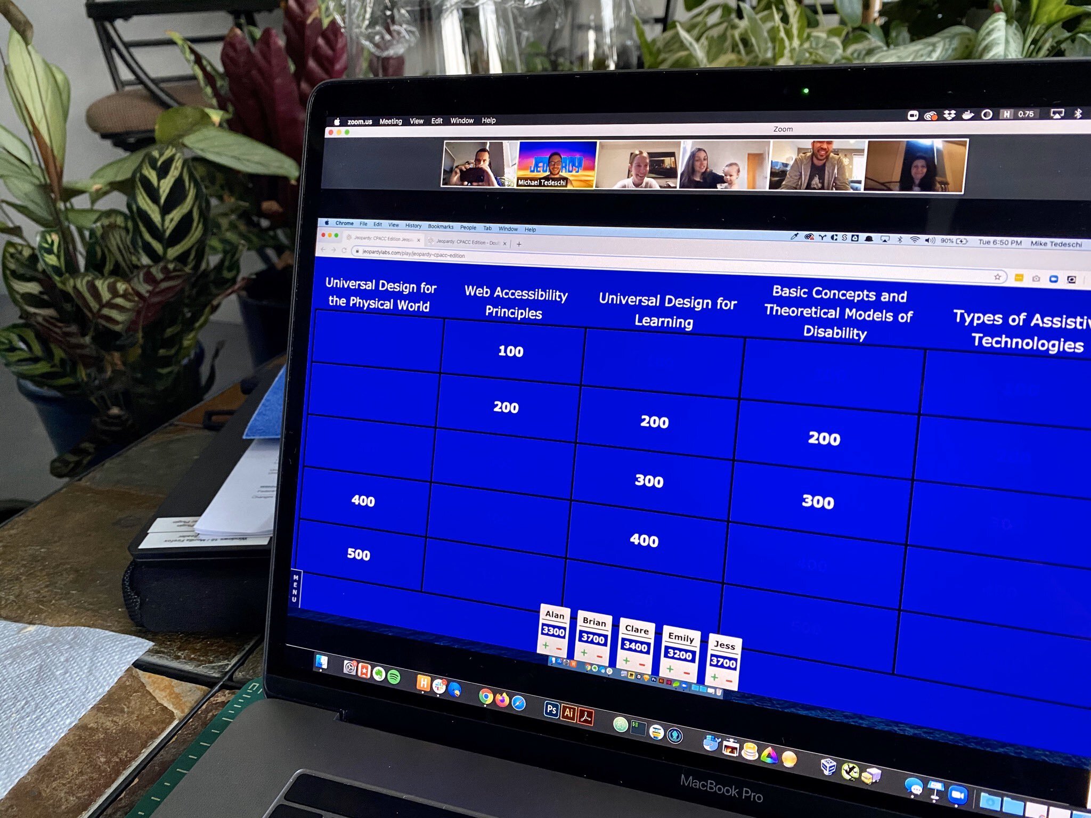
Task: Click the Bookmarks menu in Chrome
Action: click(x=441, y=227)
